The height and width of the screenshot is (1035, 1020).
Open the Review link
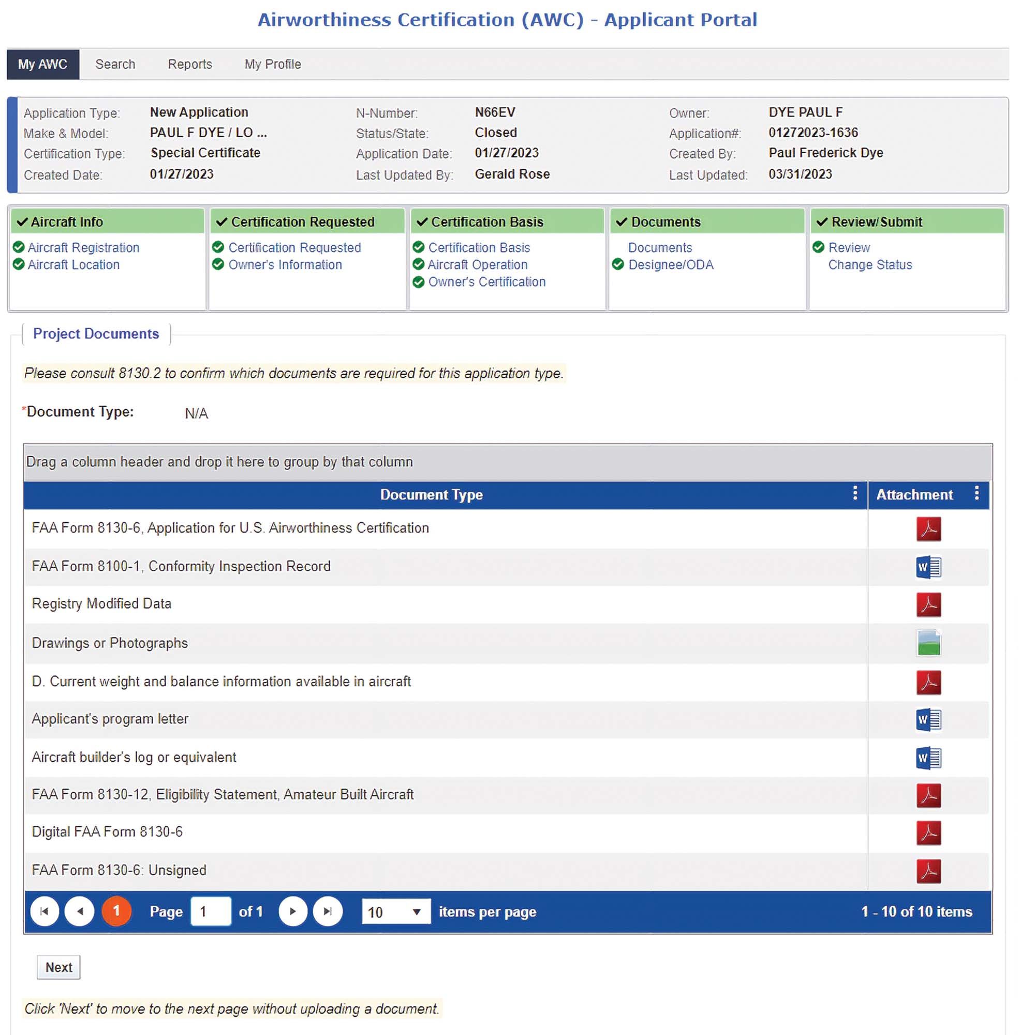(849, 247)
